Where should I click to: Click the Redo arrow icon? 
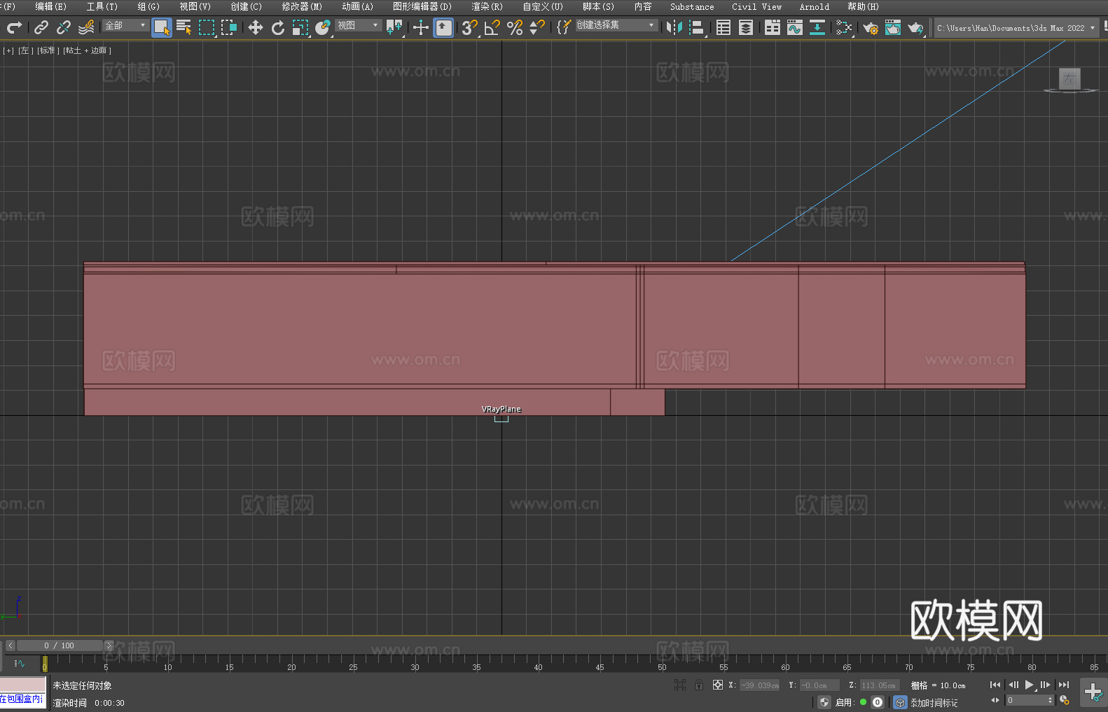pyautogui.click(x=14, y=27)
